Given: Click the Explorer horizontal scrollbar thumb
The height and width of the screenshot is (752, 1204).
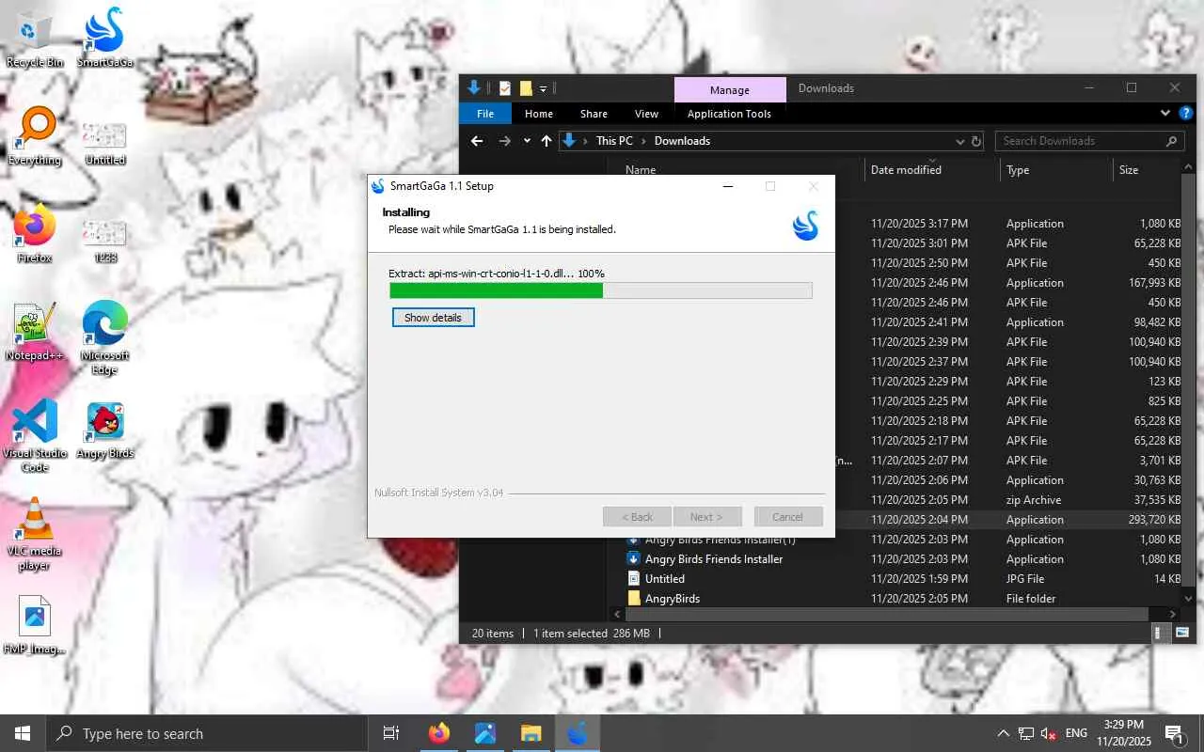Looking at the screenshot, I should [x=885, y=614].
